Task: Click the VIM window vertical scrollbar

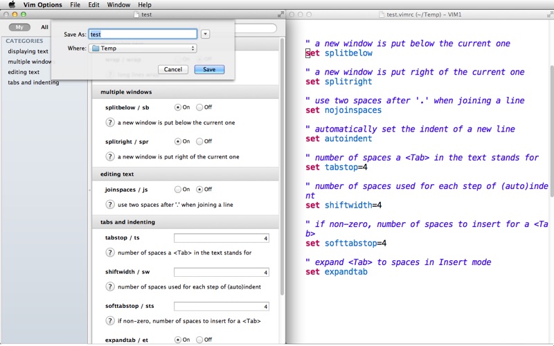Action: (551, 131)
